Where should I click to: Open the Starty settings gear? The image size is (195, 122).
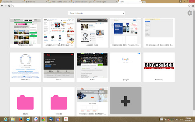[190, 13]
